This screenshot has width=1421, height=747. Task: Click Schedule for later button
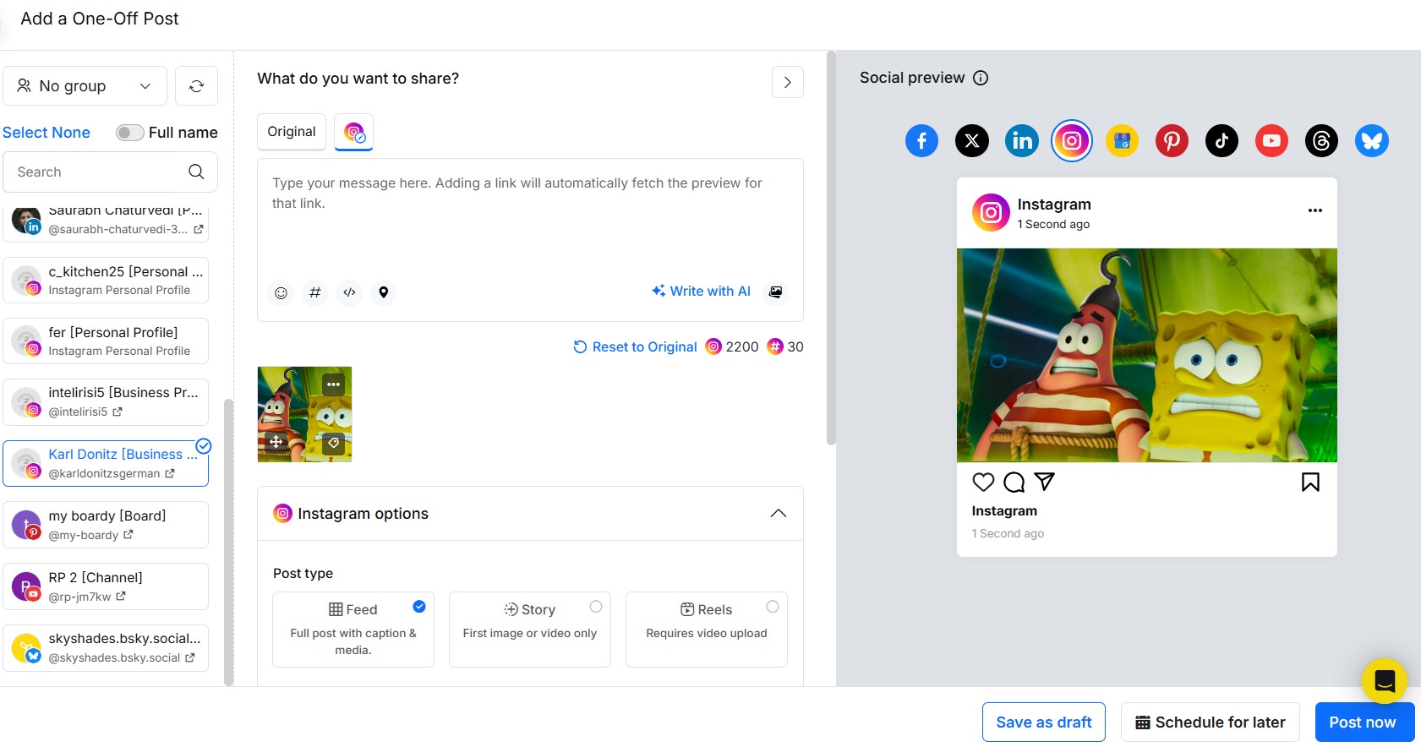click(x=1211, y=722)
